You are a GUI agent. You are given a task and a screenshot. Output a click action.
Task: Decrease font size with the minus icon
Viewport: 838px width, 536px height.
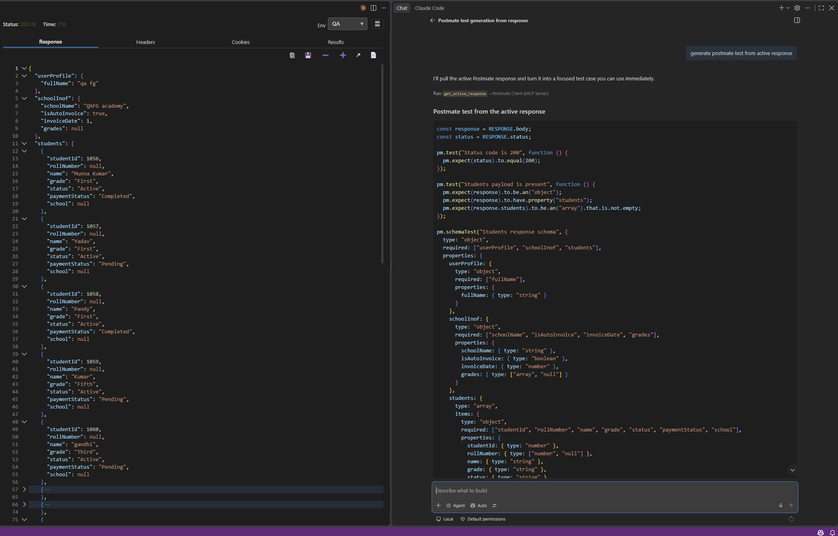(326, 55)
